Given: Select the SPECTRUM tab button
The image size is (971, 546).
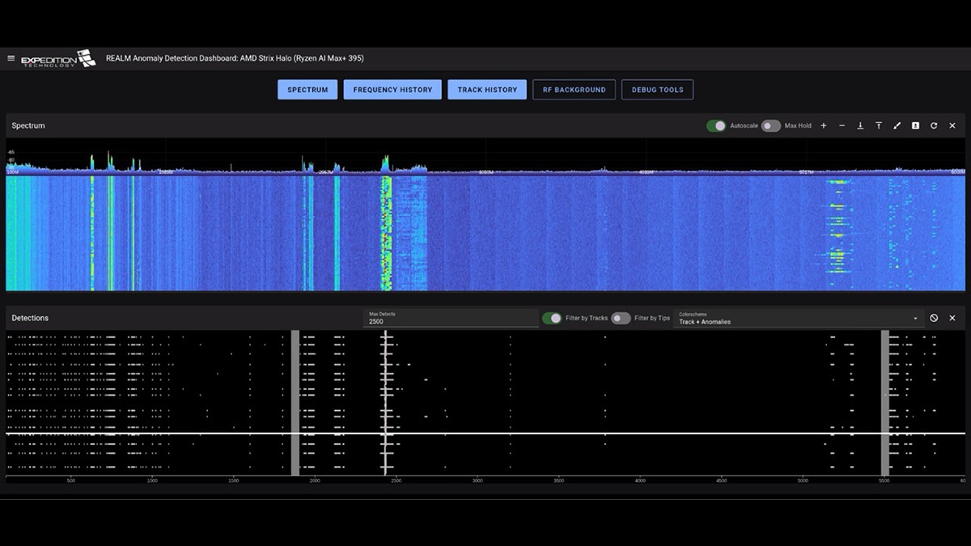Looking at the screenshot, I should (x=307, y=90).
